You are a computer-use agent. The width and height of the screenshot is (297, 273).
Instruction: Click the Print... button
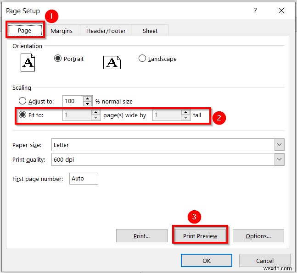point(142,236)
